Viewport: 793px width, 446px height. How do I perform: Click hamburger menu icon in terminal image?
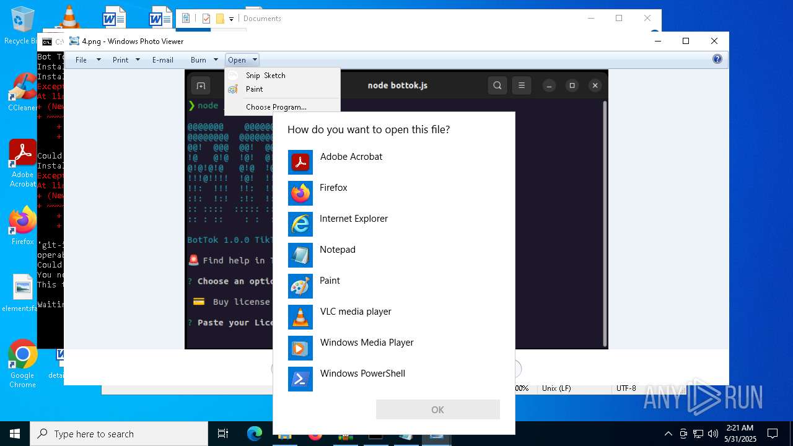click(x=522, y=85)
